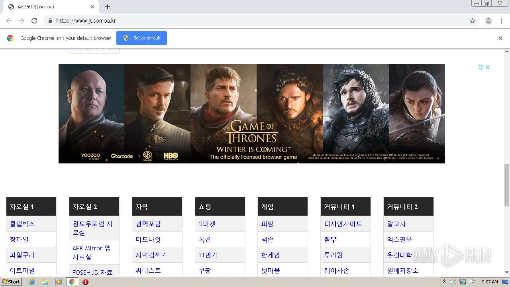Select the 주소모아(jusomoa) tab
This screenshot has height=287, width=510.
51,7
